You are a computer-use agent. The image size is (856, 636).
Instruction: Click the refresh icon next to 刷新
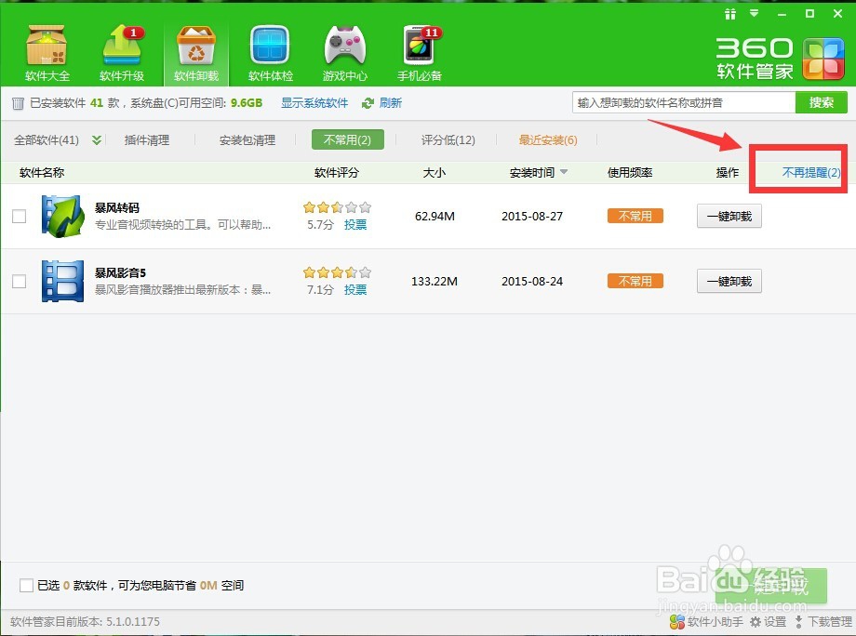pos(368,103)
